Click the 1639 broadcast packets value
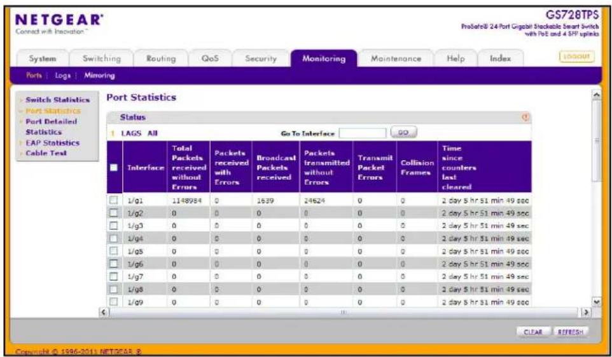612x357 pixels. point(265,201)
